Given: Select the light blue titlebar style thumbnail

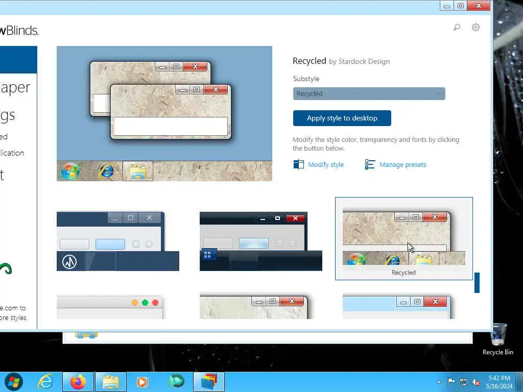Looking at the screenshot, I should (x=398, y=307).
